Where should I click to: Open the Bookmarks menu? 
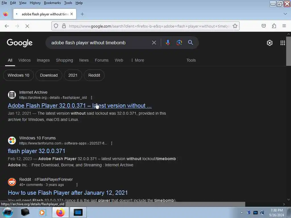tap(52, 3)
